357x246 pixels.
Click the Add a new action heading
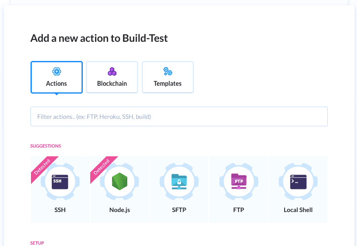coord(99,38)
